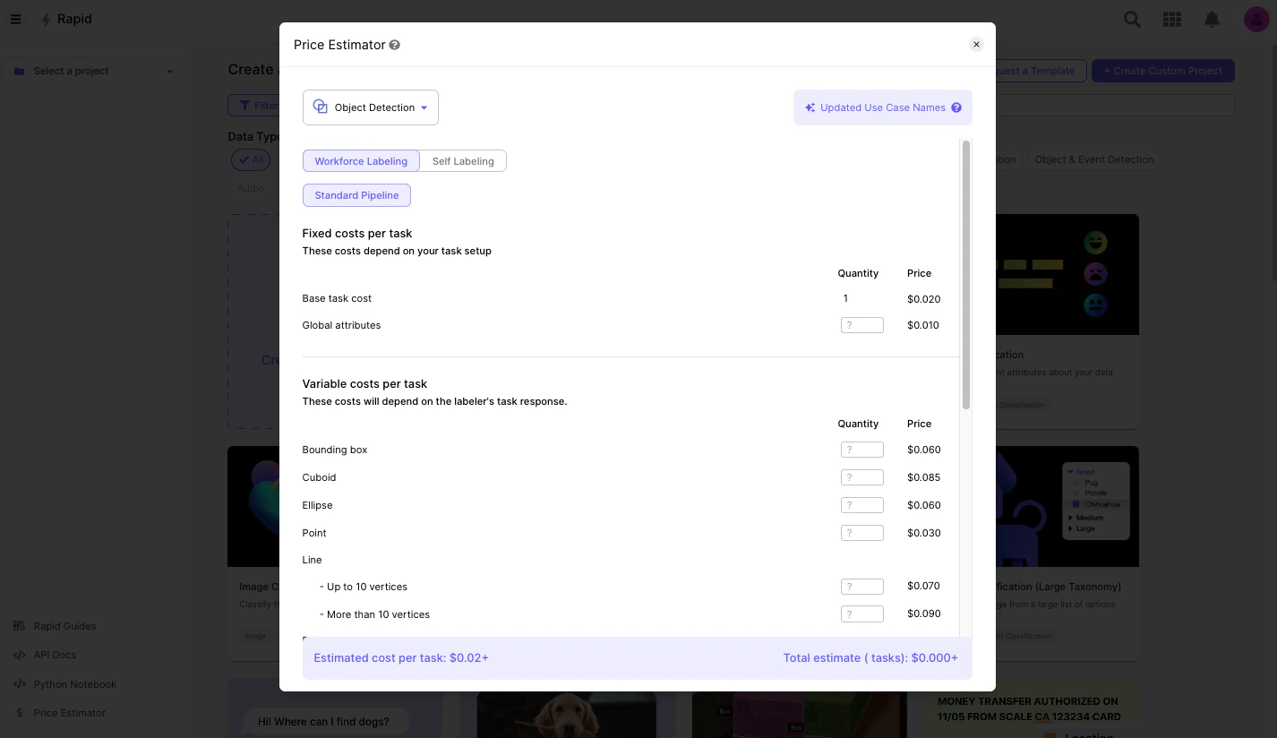Switch to Self Labeling tab
The width and height of the screenshot is (1277, 738).
click(463, 161)
